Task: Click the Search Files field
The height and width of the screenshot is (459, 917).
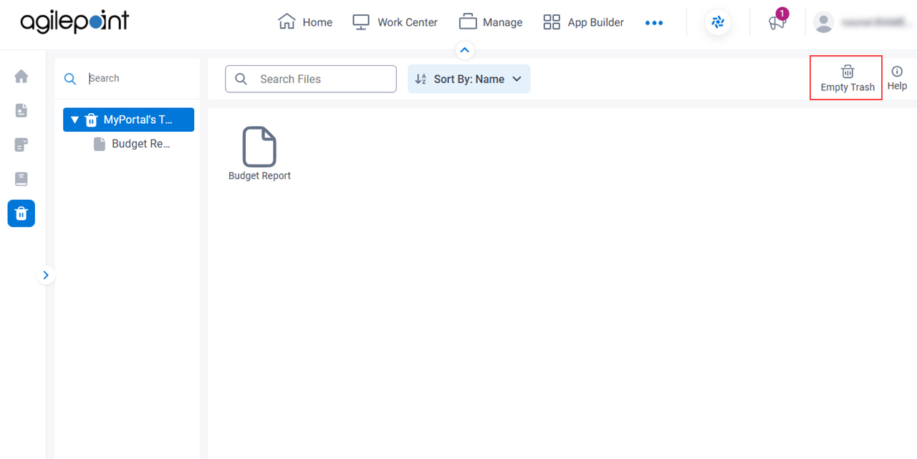Action: (311, 79)
